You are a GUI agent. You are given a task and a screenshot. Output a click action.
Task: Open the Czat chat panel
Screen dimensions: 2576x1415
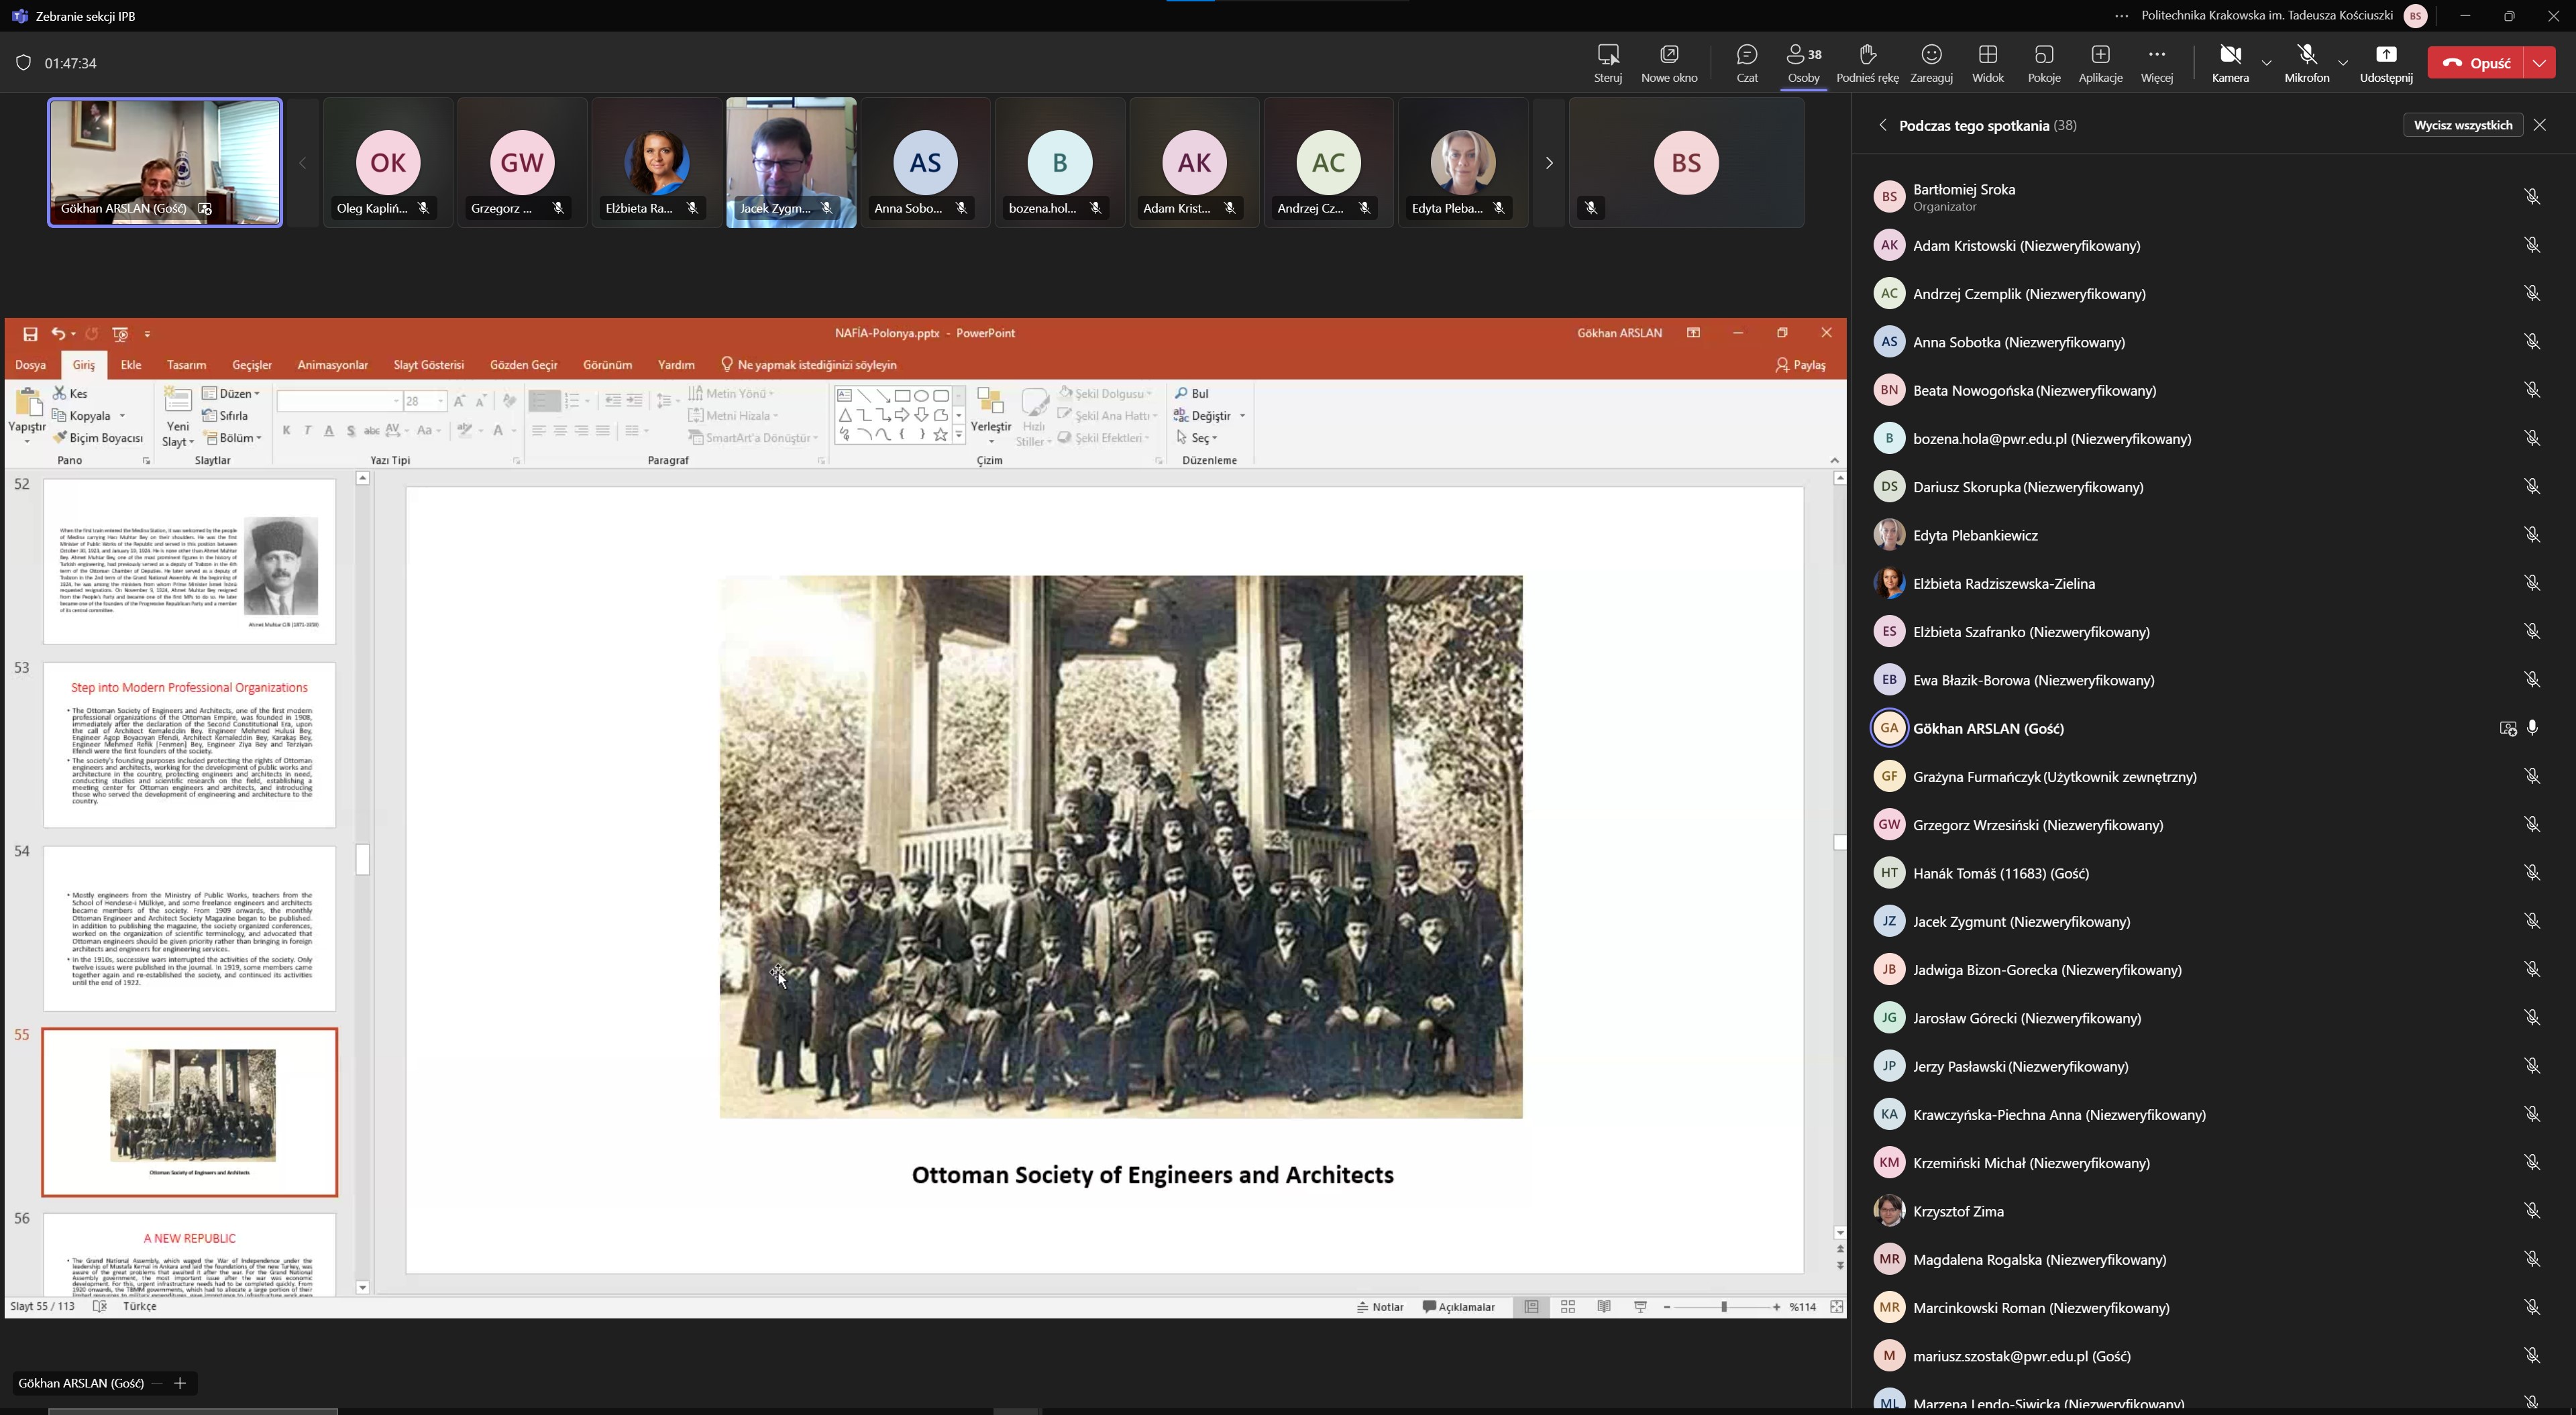[x=1746, y=62]
